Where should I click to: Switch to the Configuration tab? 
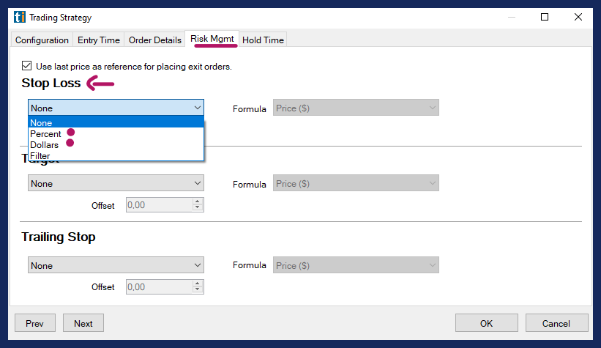click(x=42, y=40)
